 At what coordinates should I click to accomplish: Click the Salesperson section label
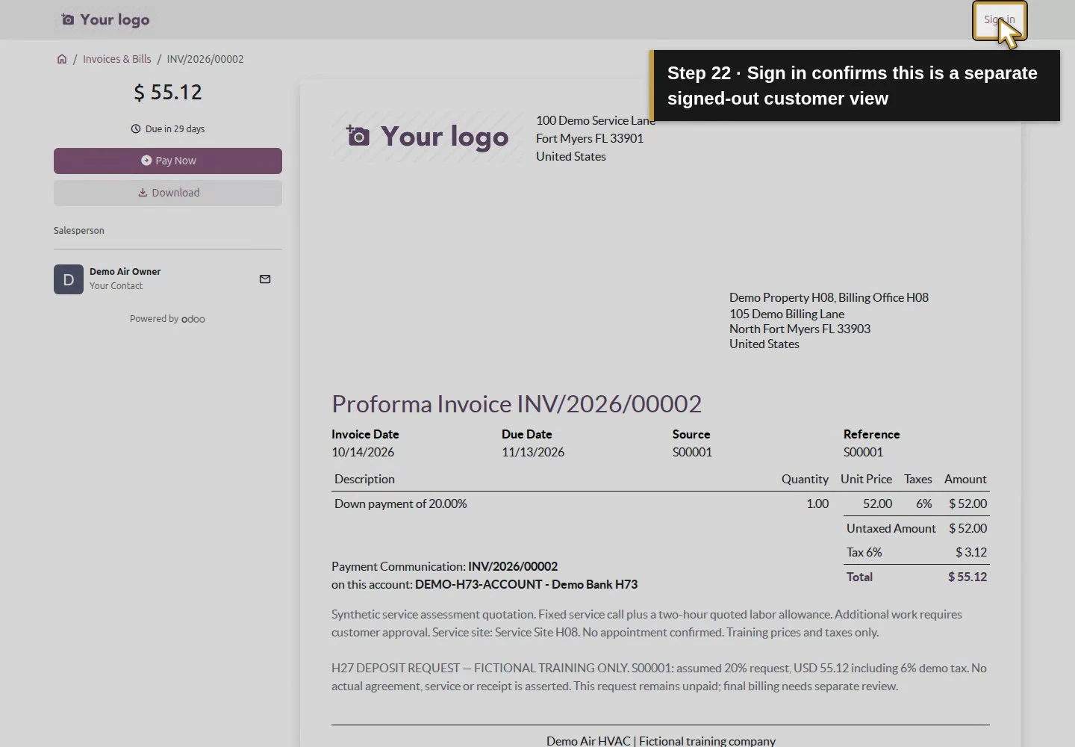pyautogui.click(x=79, y=231)
